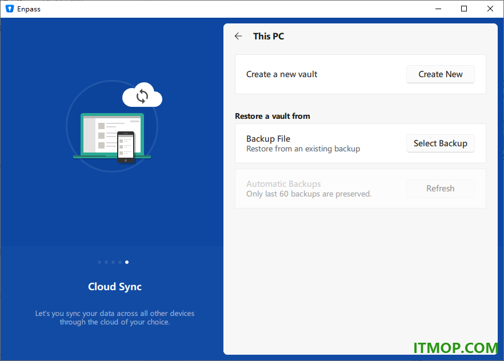504x361 pixels.
Task: Click the "This PC" heading
Action: [269, 37]
